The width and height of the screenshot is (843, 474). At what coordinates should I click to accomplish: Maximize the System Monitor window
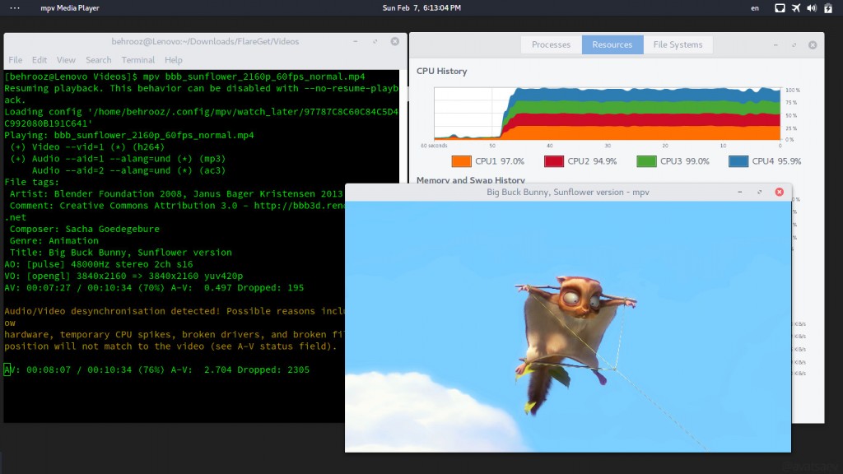[x=794, y=45]
